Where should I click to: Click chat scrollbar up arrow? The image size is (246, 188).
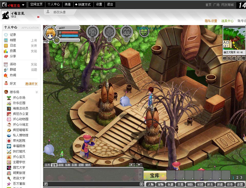click(x=140, y=171)
